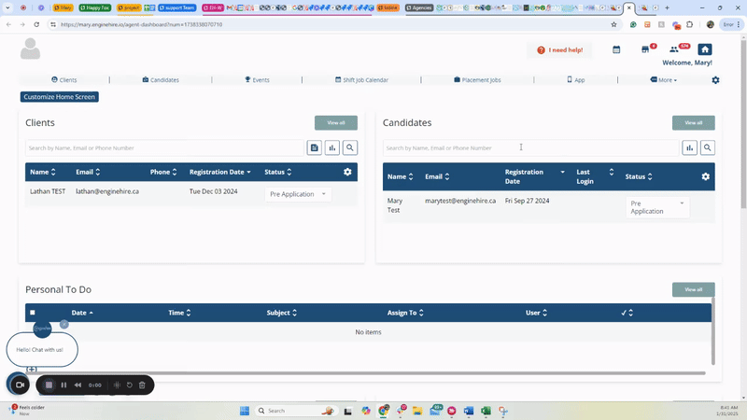Click Customize Home Screen button
Image resolution: width=747 pixels, height=420 pixels.
(x=60, y=97)
